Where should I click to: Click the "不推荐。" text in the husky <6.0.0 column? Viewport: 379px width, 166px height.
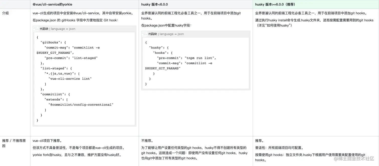coord(147,141)
